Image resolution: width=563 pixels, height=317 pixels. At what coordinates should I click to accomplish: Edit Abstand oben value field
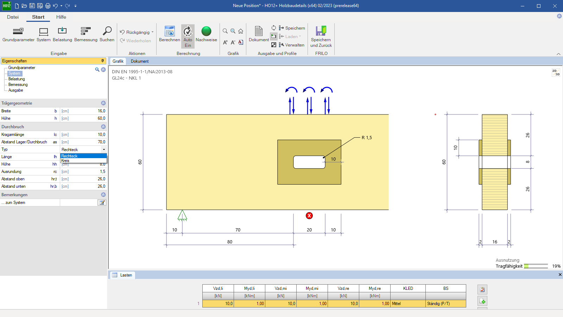83,179
